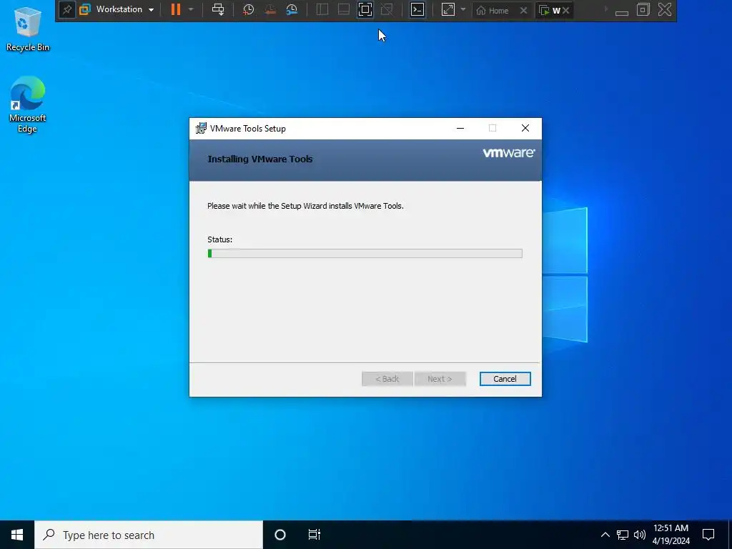Switch to the Home tab
The width and height of the screenshot is (732, 549).
click(493, 10)
